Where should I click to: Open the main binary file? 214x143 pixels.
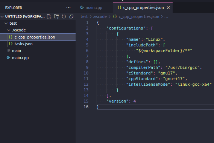(x=38, y=51)
